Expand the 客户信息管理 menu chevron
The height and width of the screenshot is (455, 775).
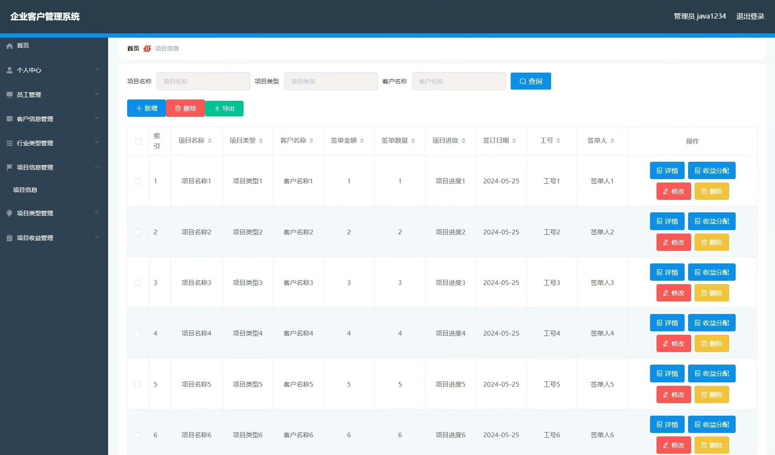point(97,118)
